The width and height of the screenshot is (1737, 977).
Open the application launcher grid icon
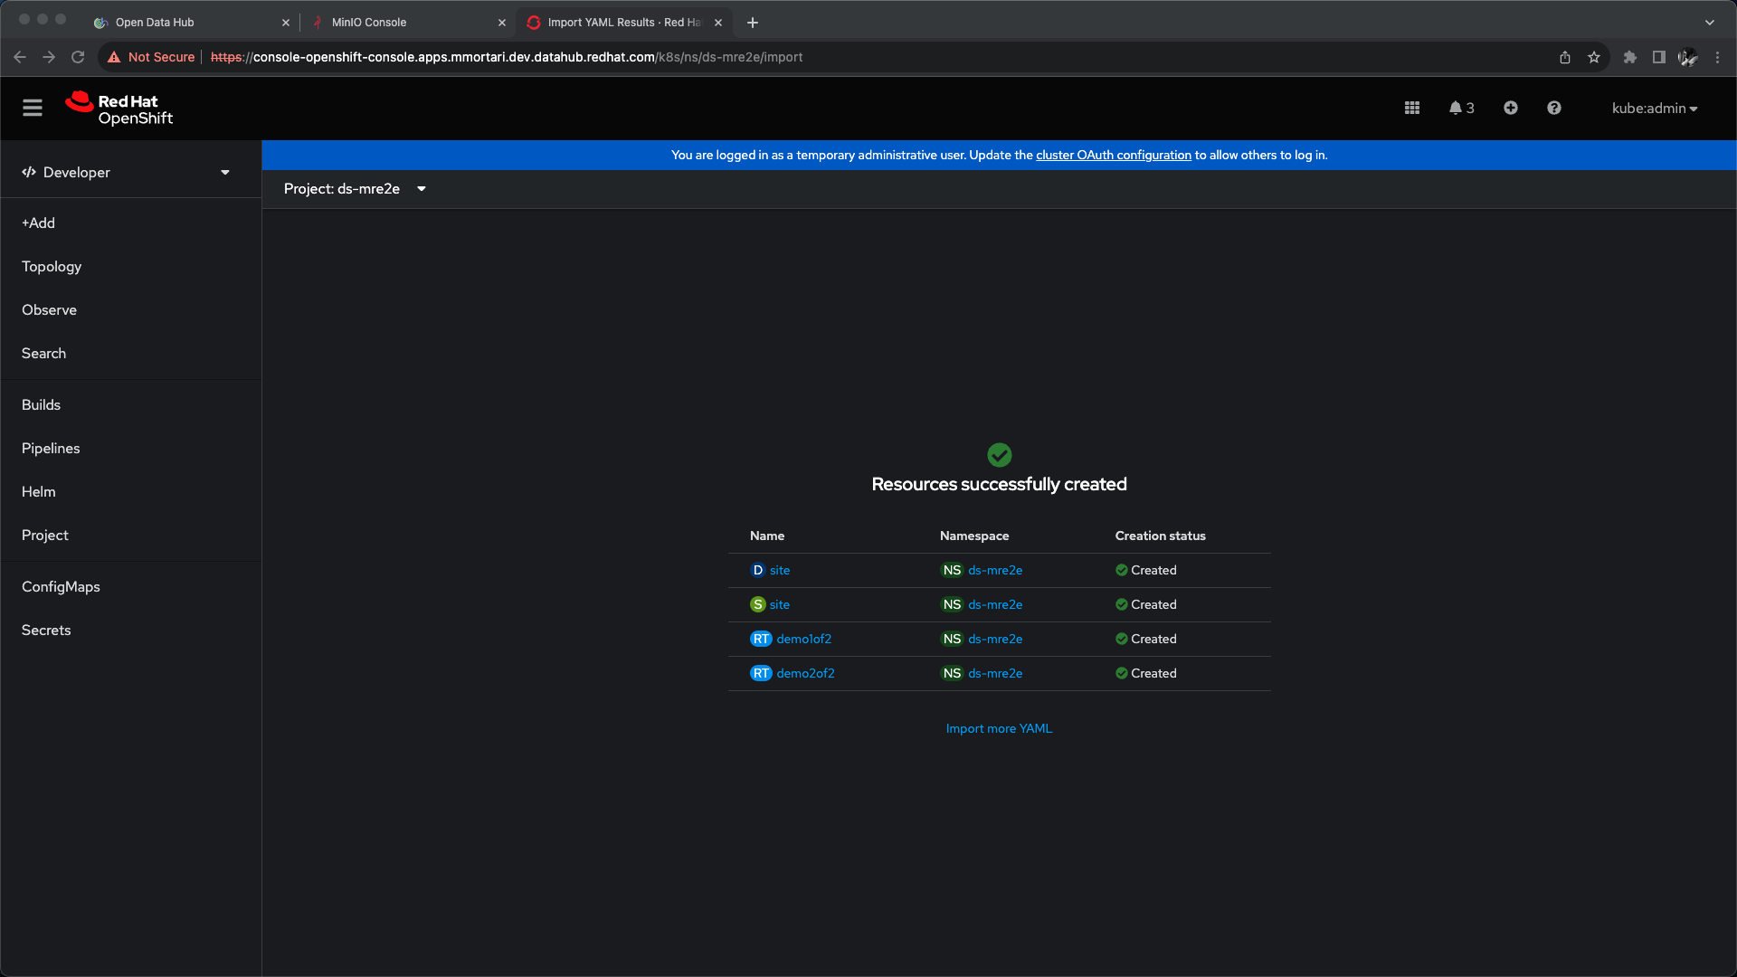point(1411,108)
